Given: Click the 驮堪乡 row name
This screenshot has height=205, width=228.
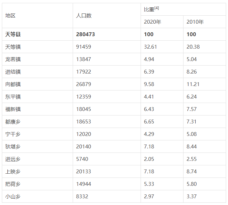Looking at the screenshot, I should (x=13, y=147).
